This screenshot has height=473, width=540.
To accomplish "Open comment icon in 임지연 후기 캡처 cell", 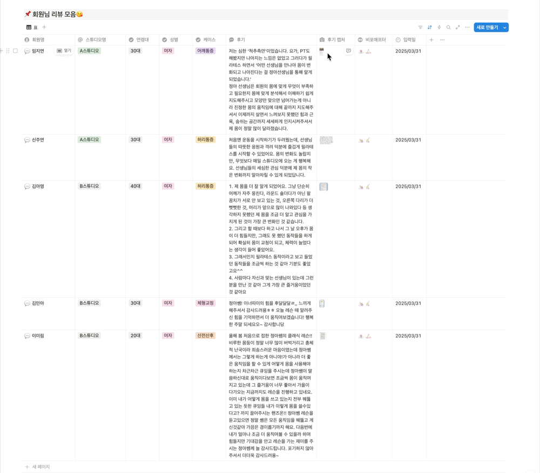I will (x=348, y=51).
